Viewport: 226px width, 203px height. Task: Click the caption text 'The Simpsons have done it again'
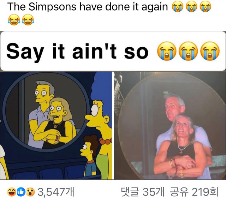pyautogui.click(x=88, y=7)
